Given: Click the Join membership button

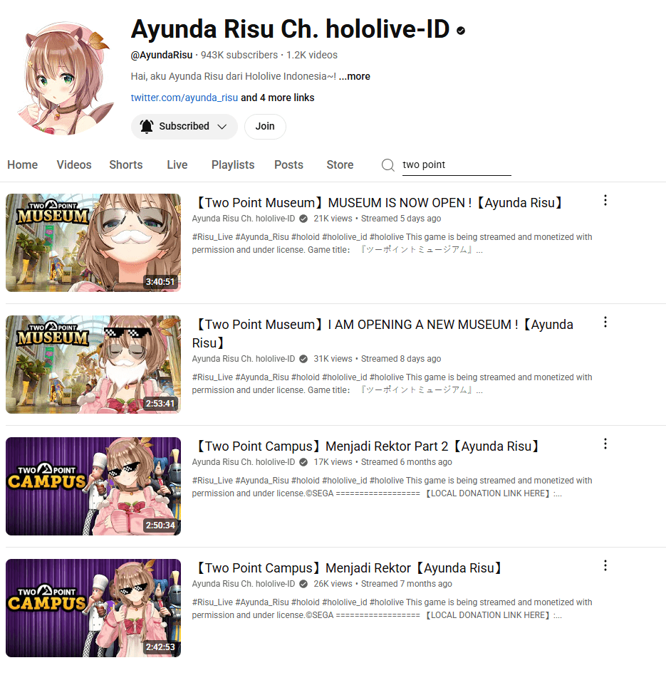Looking at the screenshot, I should pos(265,126).
